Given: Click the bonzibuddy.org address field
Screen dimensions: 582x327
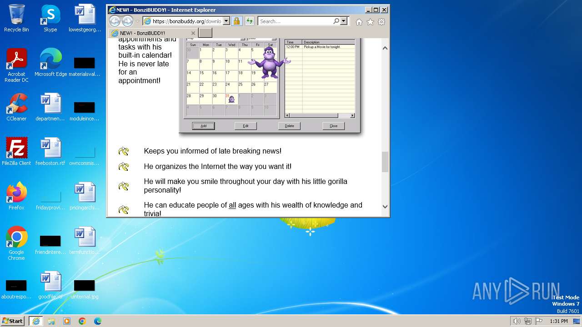Looking at the screenshot, I should click(x=186, y=21).
